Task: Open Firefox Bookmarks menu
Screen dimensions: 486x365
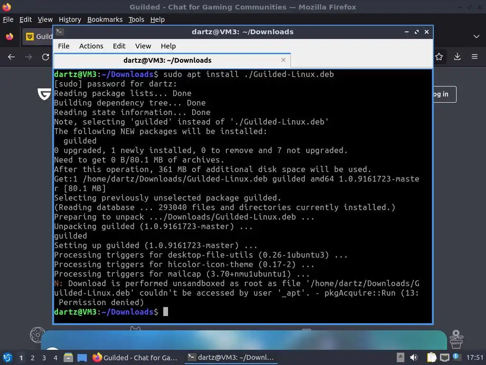Action: pyautogui.click(x=105, y=19)
